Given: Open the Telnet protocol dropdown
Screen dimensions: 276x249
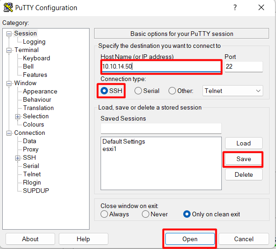Looking at the screenshot, I should pos(233,91).
